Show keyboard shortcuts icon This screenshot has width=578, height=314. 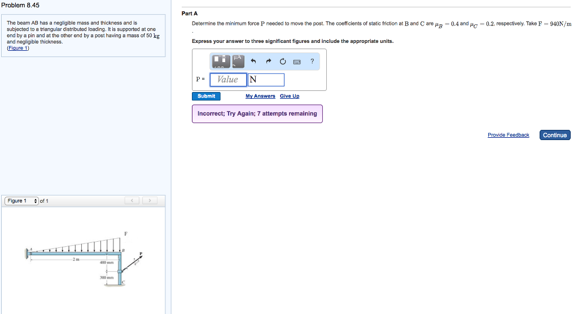tap(297, 62)
